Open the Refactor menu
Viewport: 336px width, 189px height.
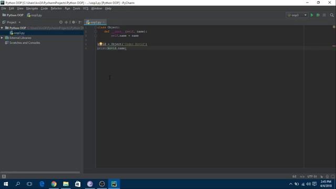56,8
